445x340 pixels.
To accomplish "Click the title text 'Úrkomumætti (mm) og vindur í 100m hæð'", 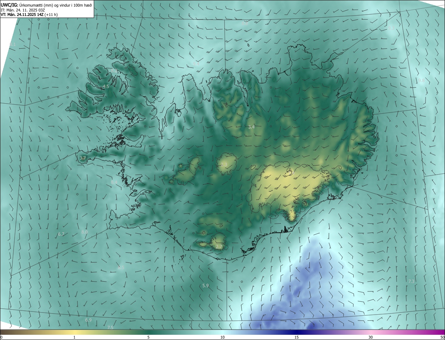I will point(55,5).
